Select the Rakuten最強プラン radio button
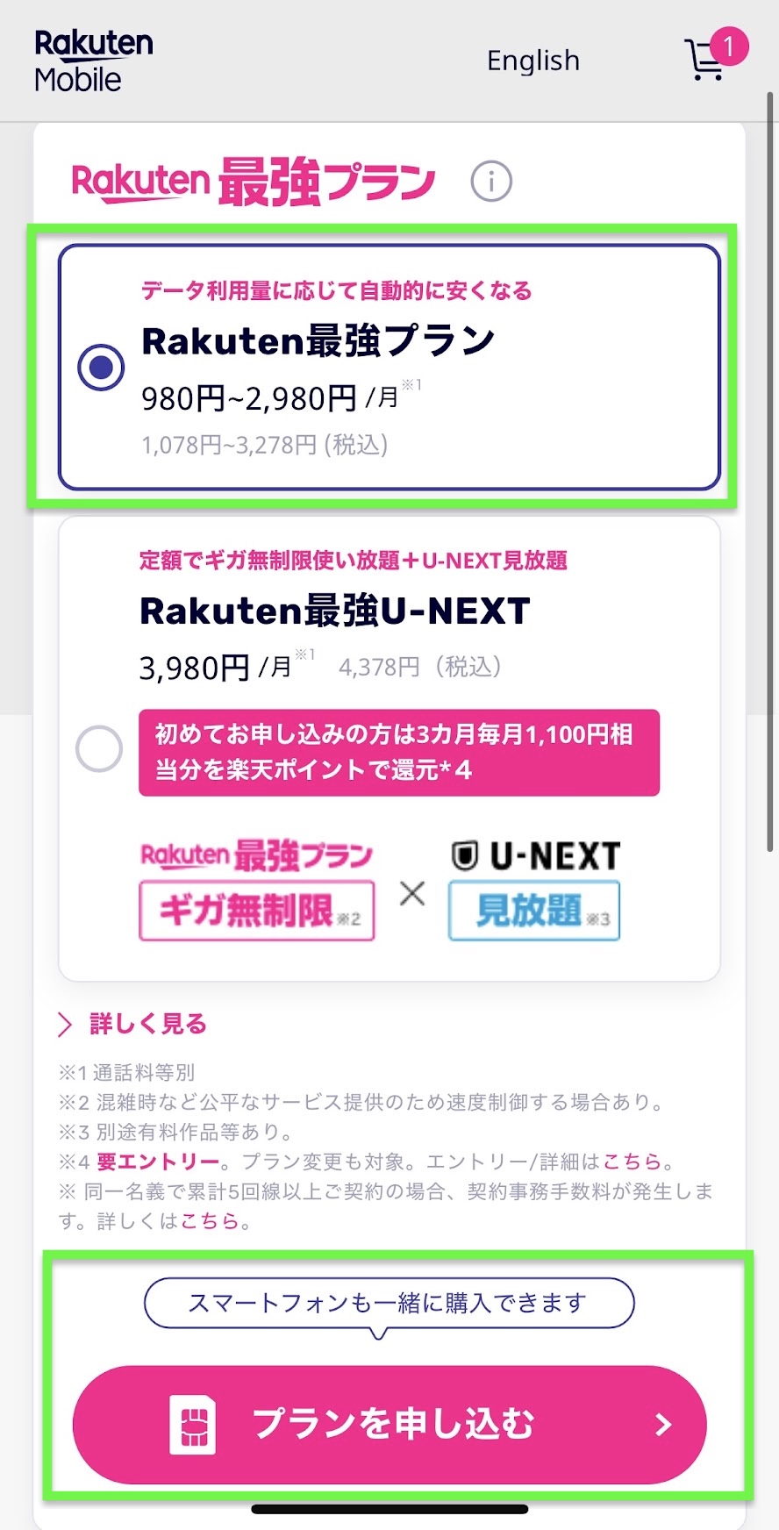The height and width of the screenshot is (1530, 779). (x=101, y=367)
